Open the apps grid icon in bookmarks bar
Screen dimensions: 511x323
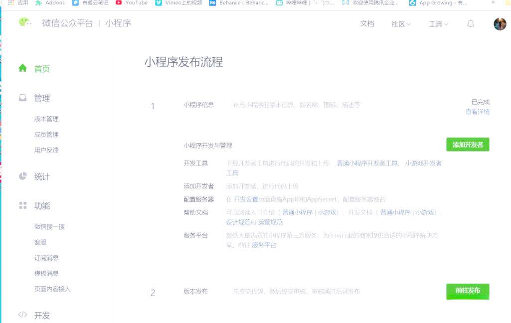pos(11,2)
